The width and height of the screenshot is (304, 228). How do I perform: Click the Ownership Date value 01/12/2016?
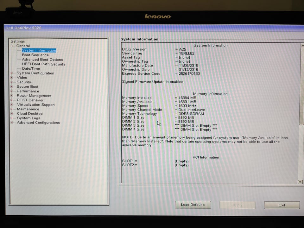coord(188,70)
